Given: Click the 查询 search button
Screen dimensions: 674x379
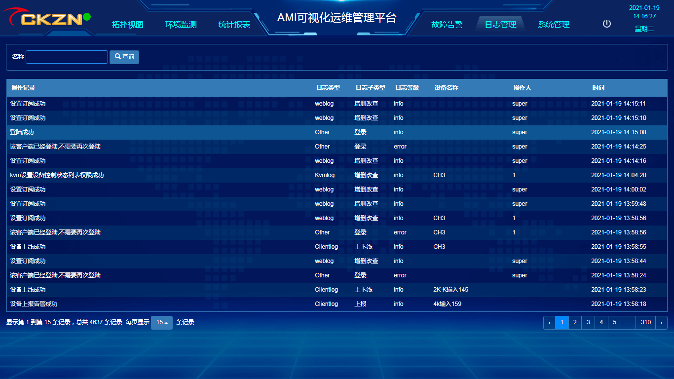Looking at the screenshot, I should point(124,56).
